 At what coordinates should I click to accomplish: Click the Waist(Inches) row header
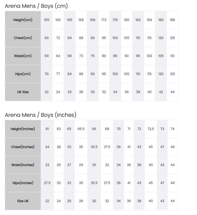pyautogui.click(x=23, y=165)
